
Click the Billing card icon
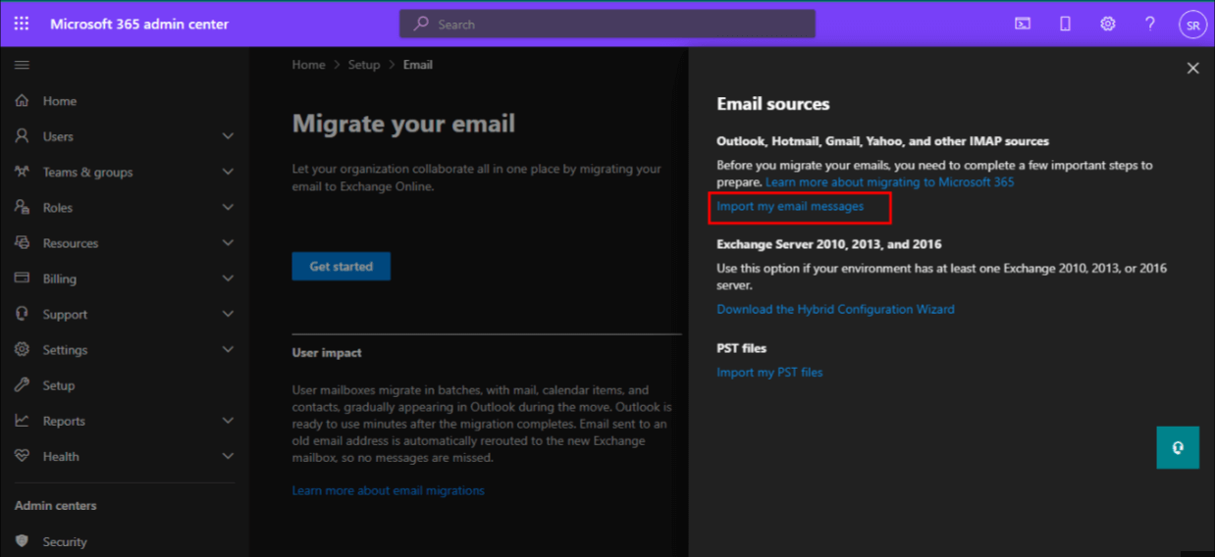22,278
